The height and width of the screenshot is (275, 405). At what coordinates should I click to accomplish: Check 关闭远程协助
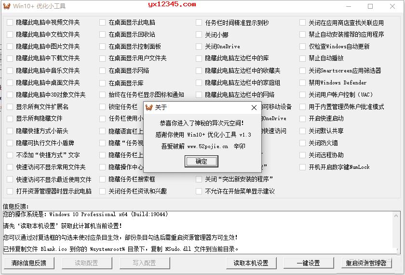coord(302,155)
